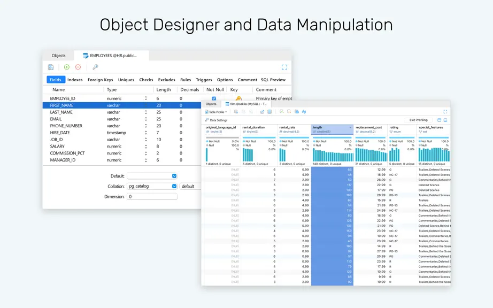Viewport: 493px width, 308px height.
Task: Click the Save icon in EMPLOYEES designer toolbar
Action: point(51,67)
